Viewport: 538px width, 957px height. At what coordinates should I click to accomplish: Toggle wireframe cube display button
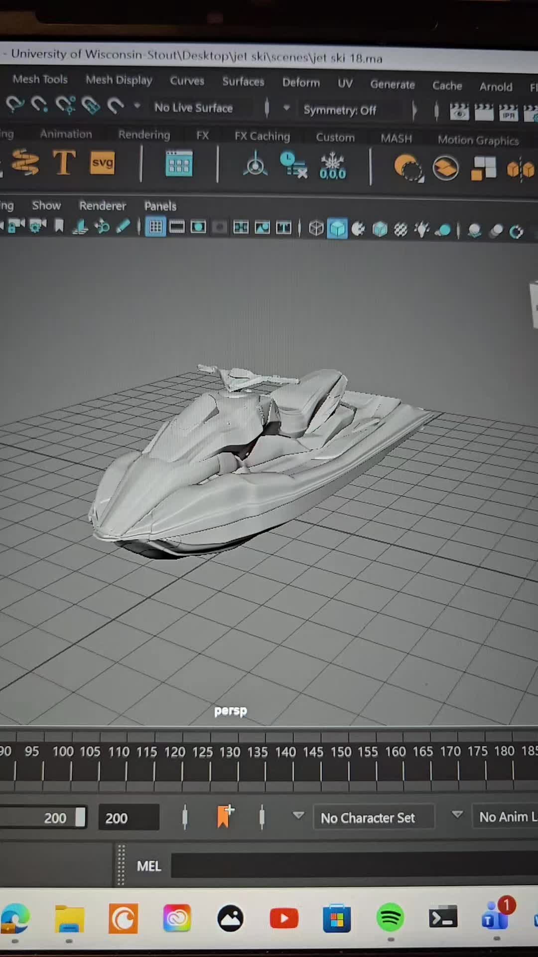(x=316, y=228)
